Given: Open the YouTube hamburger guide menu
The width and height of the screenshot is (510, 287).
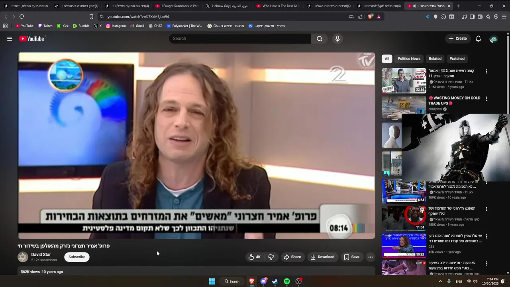Looking at the screenshot, I should (x=10, y=39).
